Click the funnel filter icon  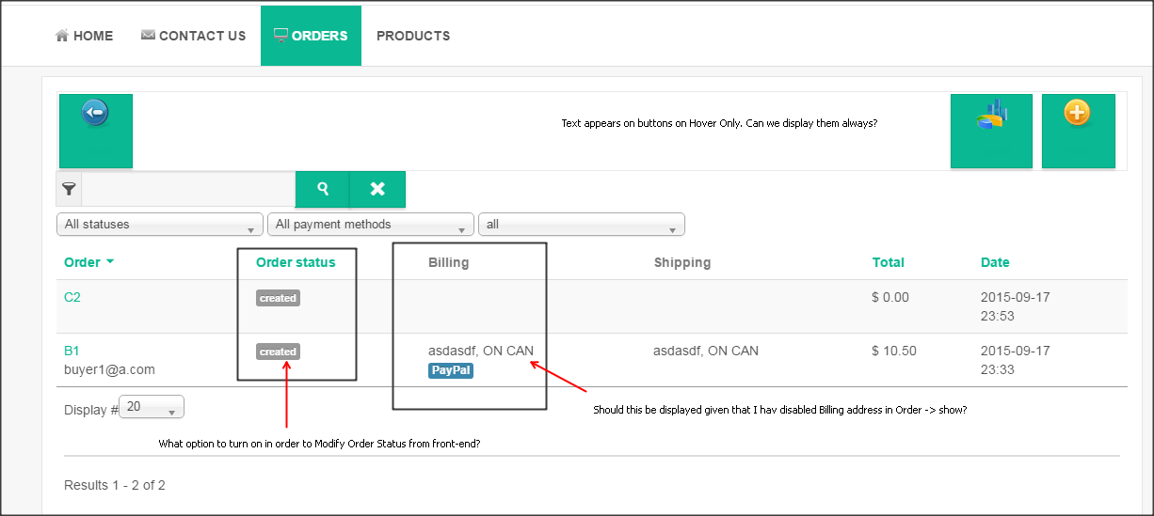click(x=69, y=189)
